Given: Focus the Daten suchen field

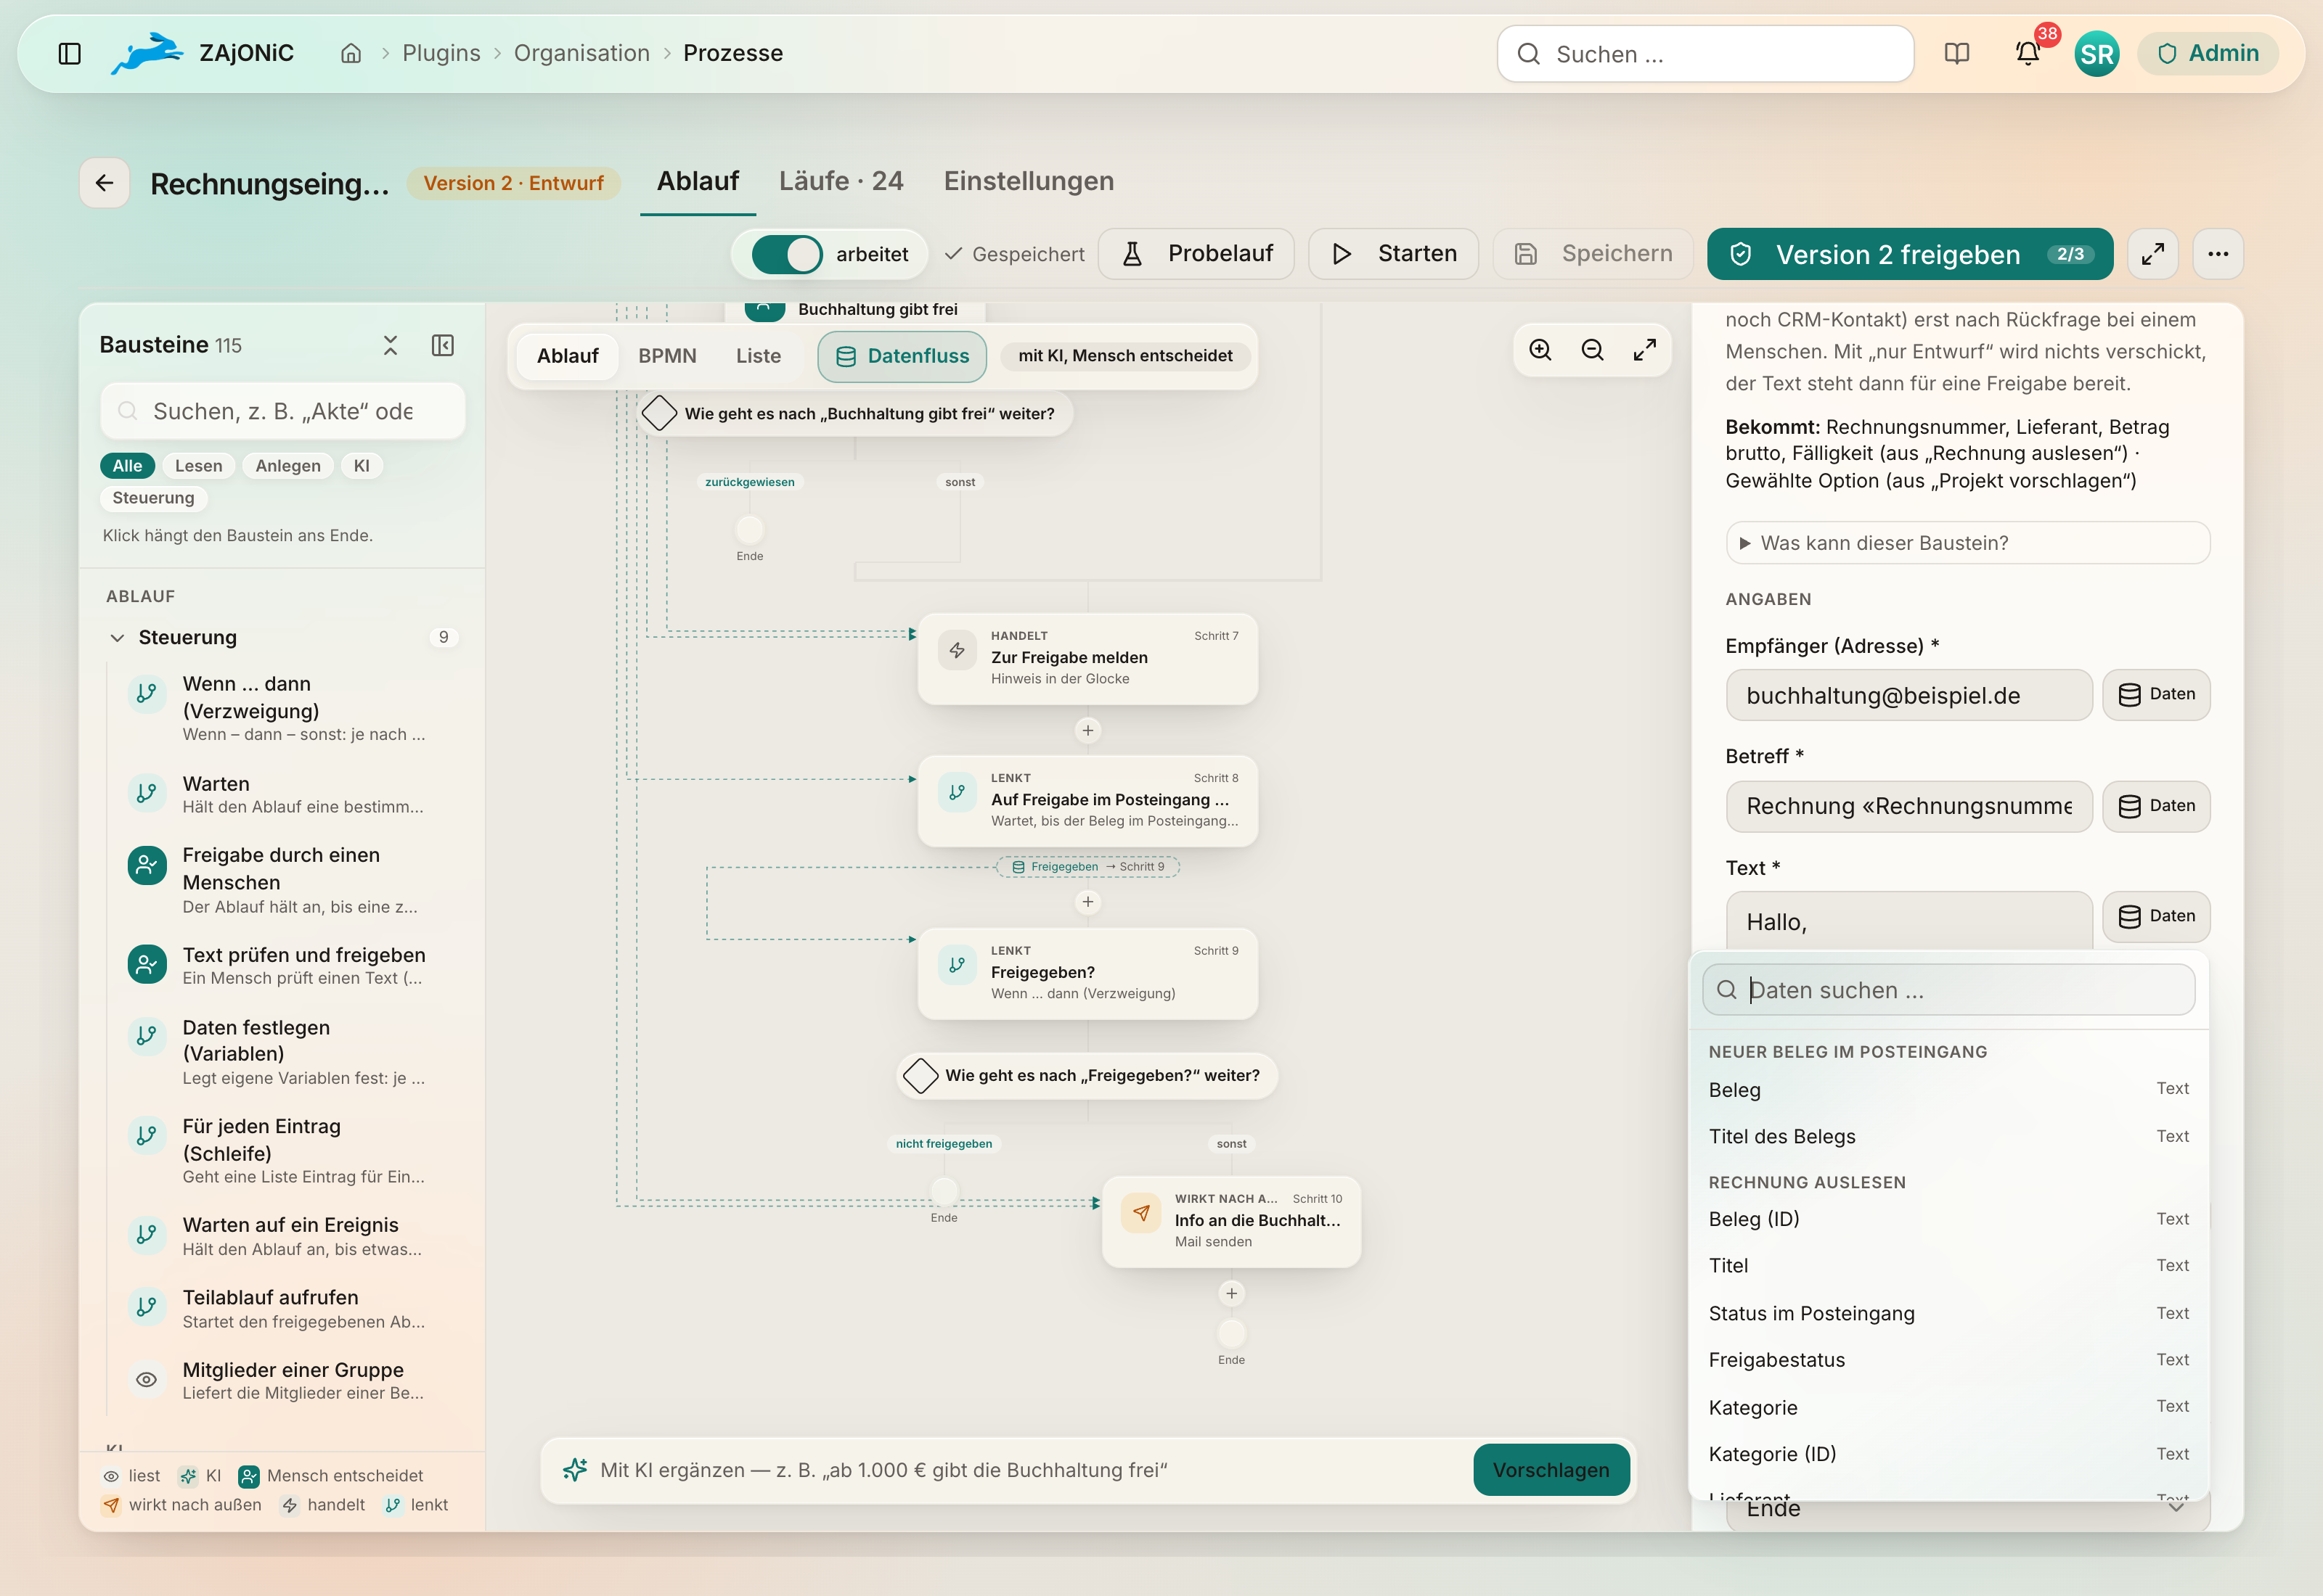Looking at the screenshot, I should pos(1948,990).
